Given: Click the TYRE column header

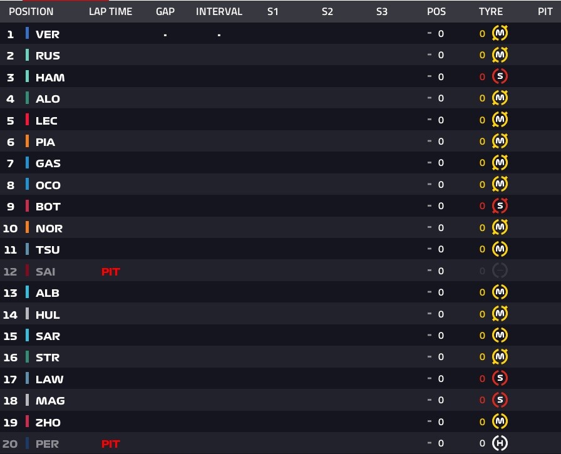Looking at the screenshot, I should click(491, 11).
